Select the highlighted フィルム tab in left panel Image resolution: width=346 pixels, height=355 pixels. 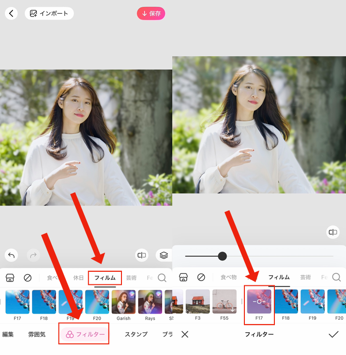(x=105, y=278)
